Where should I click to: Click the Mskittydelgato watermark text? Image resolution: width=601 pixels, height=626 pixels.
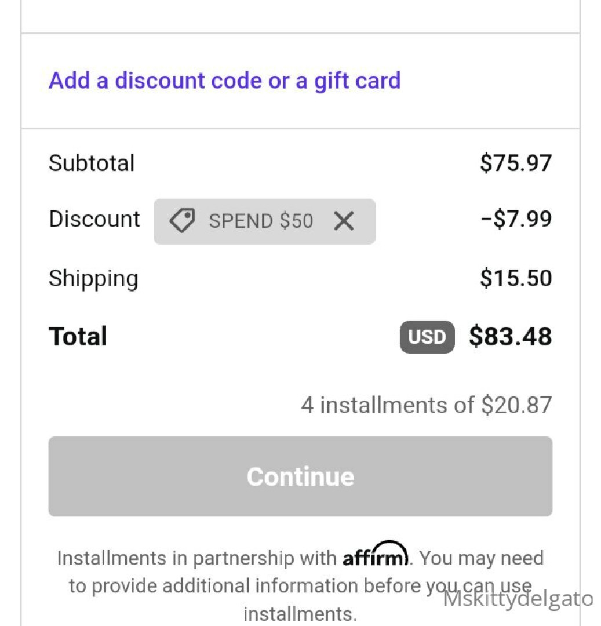[x=518, y=599]
